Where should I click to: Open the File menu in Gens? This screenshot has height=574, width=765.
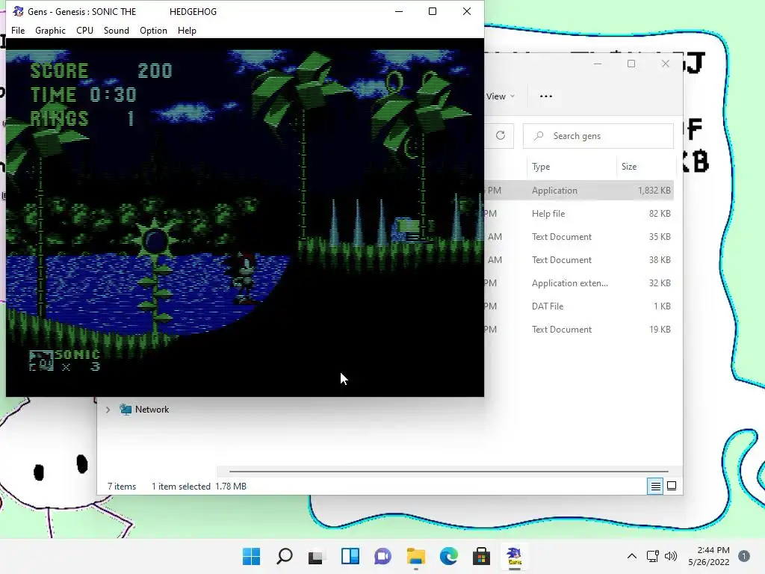(18, 30)
